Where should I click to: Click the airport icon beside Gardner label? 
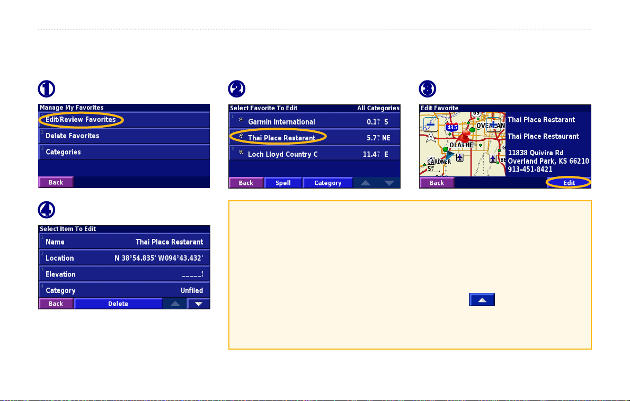click(460, 157)
